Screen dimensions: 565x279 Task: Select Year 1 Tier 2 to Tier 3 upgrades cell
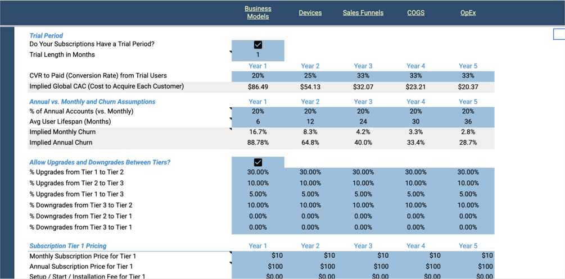[258, 183]
